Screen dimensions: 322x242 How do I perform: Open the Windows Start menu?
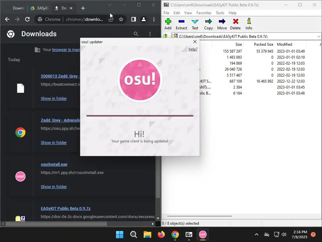(119, 234)
